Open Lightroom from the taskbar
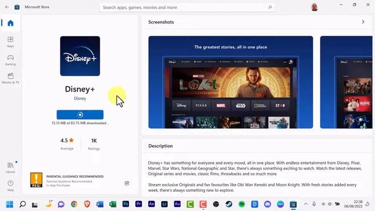The height and width of the screenshot is (211, 375). coord(164,204)
